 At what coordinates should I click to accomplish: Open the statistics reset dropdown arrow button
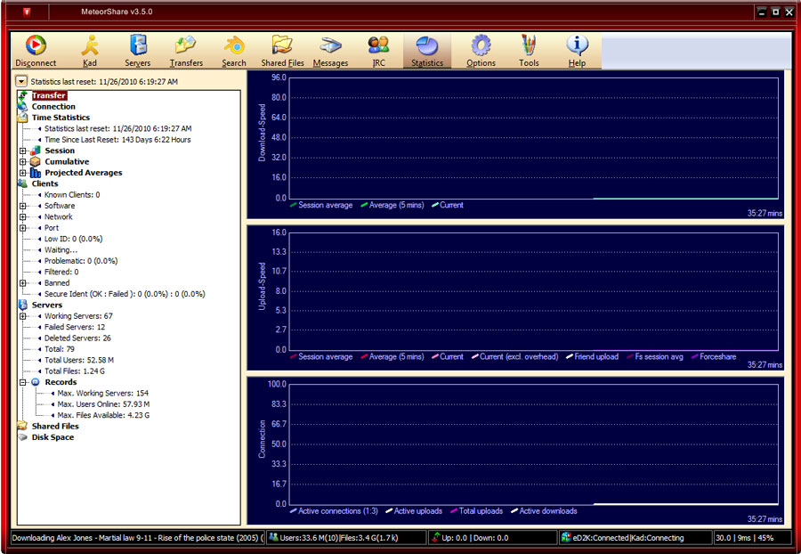(x=22, y=81)
